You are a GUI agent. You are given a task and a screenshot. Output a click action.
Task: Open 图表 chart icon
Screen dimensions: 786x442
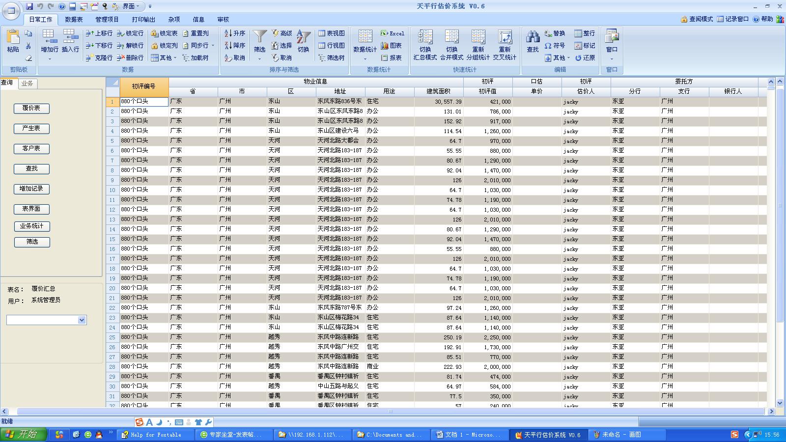(x=392, y=46)
